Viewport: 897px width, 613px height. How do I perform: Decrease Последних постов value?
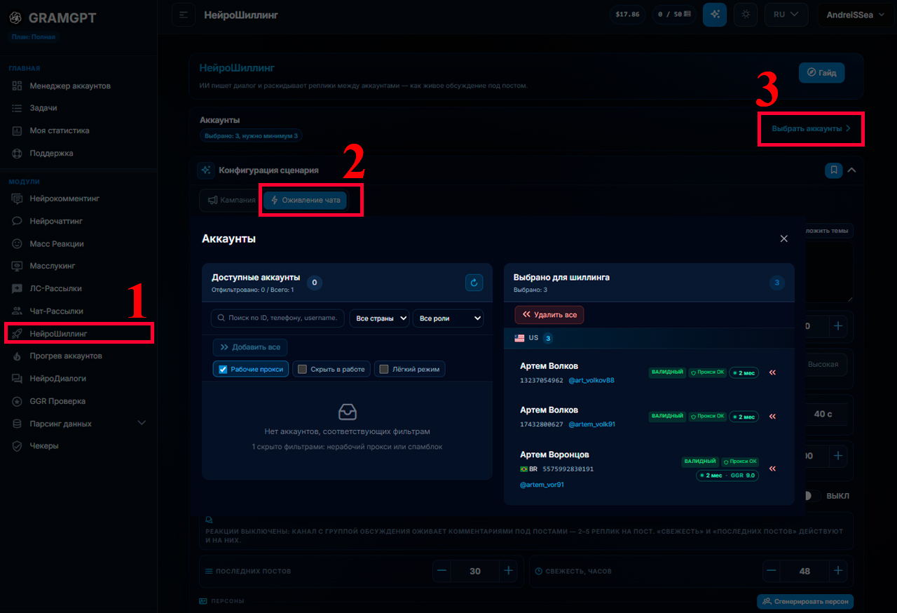(442, 571)
